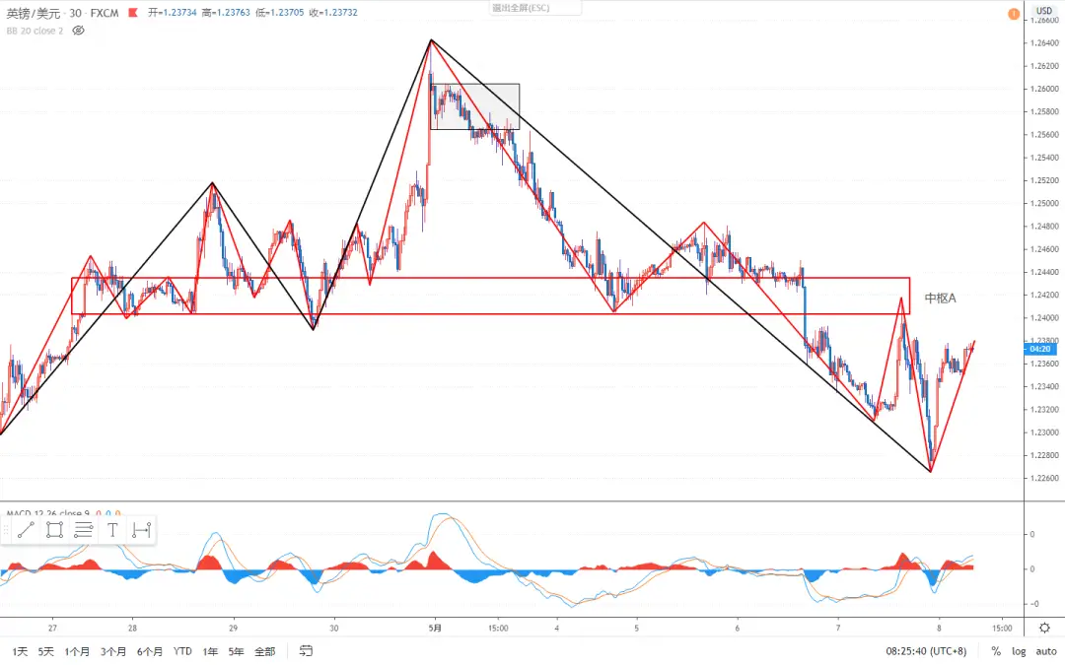
Task: Set time range to 5天
Action: 45,651
